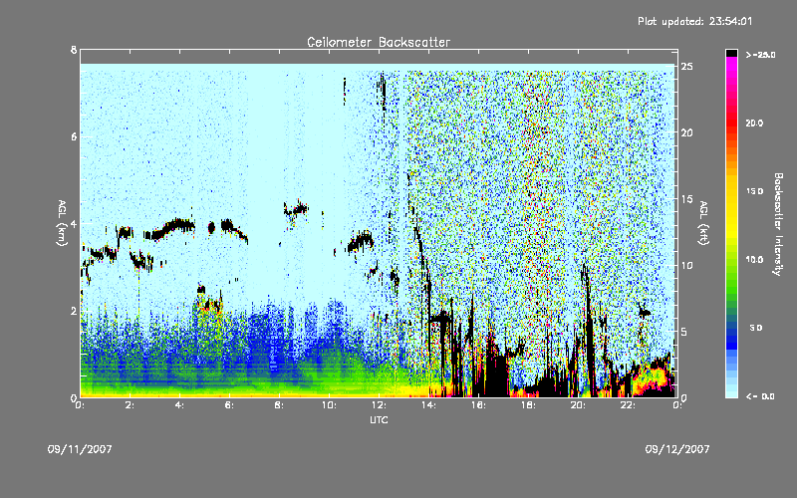The image size is (797, 498).
Task: Click the black cloud layer near 4 UTC
Action: pyautogui.click(x=171, y=228)
